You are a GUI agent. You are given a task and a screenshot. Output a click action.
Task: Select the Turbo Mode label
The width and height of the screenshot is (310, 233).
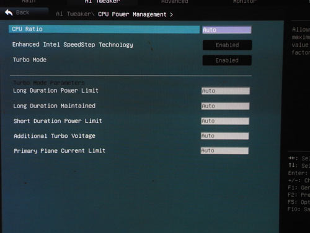[x=30, y=60]
